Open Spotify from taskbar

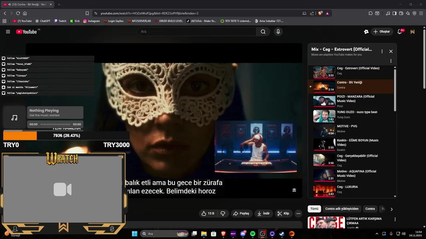[x=253, y=234]
